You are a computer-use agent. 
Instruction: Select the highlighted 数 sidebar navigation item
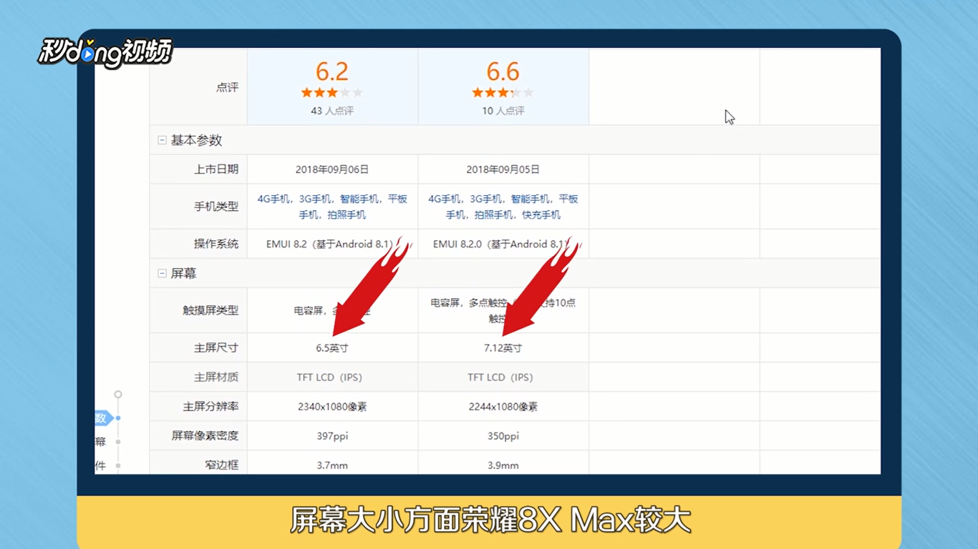(x=104, y=418)
